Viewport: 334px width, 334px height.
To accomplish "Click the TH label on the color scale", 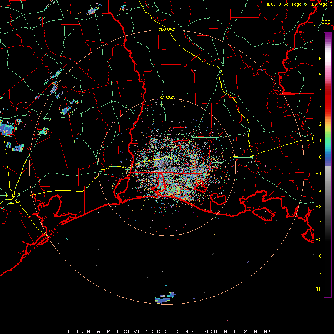I will point(319,289).
